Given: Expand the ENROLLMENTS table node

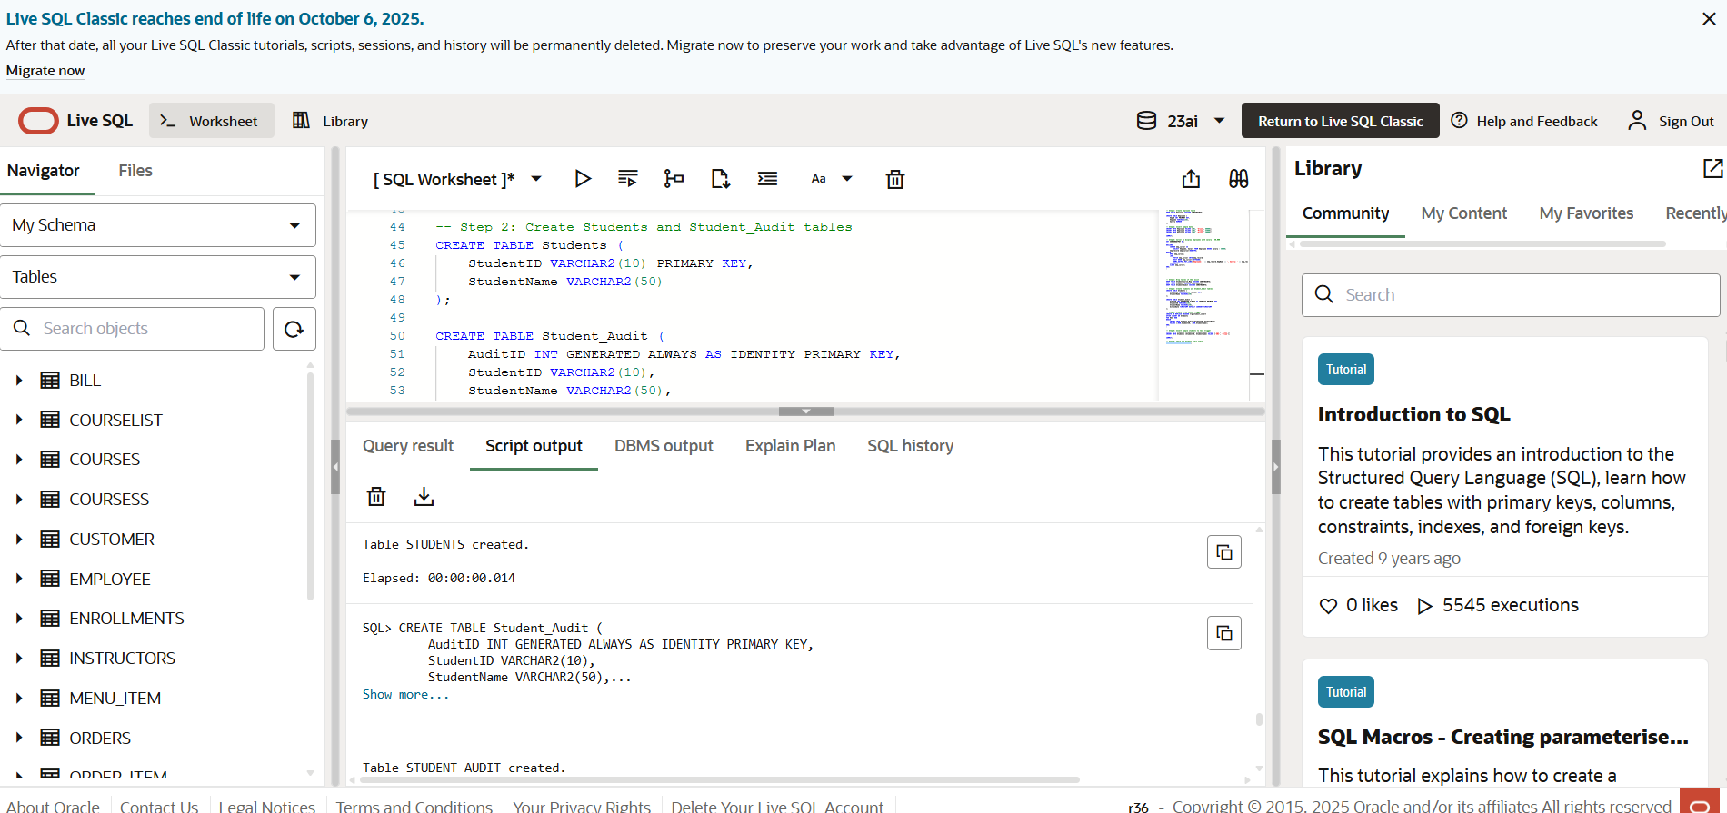Looking at the screenshot, I should (x=19, y=619).
